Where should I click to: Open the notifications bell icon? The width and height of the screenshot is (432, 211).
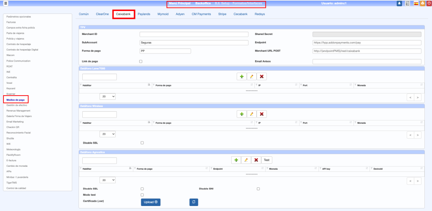(400, 3)
